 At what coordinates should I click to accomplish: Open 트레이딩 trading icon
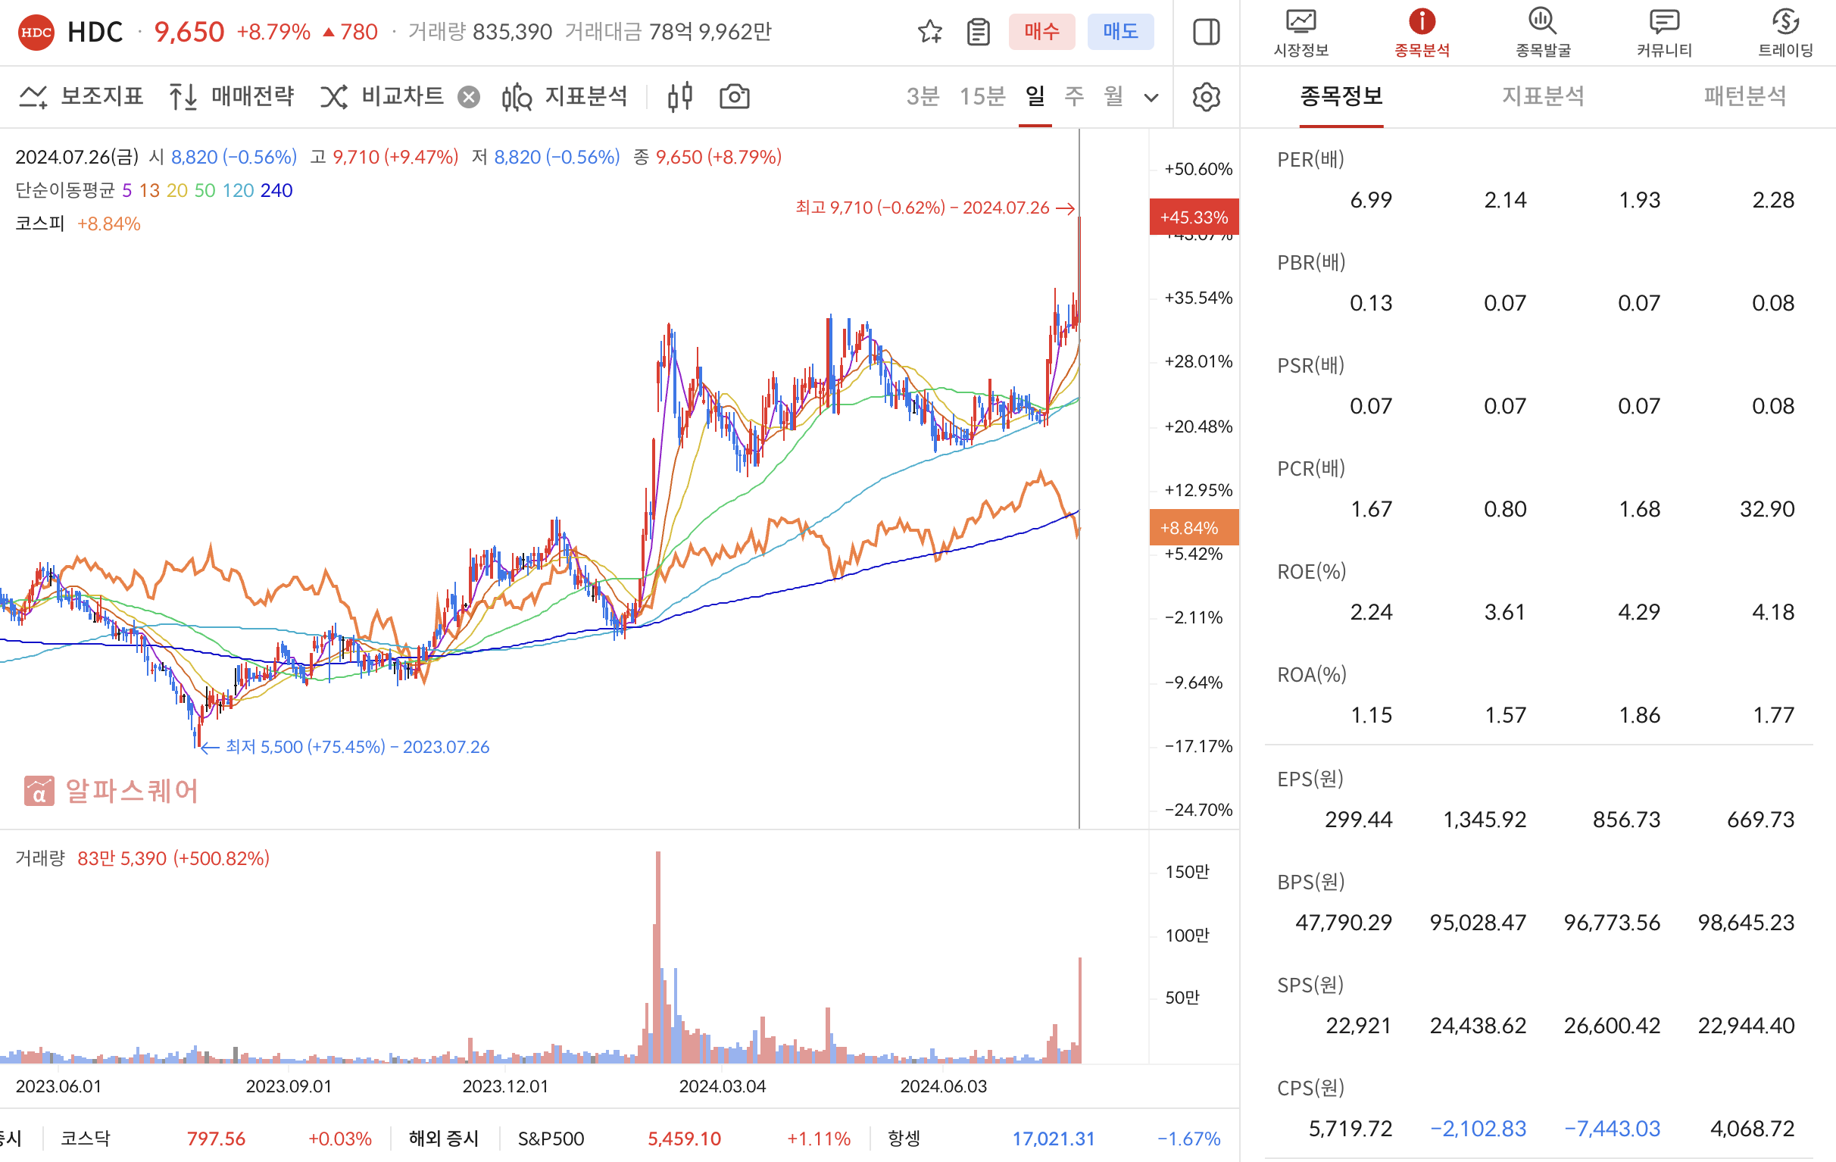click(1785, 33)
